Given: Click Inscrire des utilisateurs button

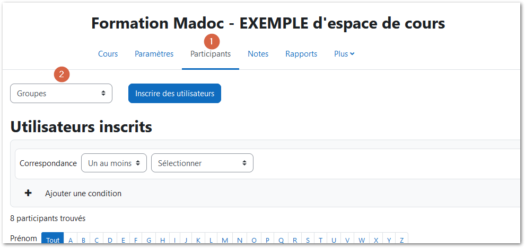Looking at the screenshot, I should point(175,94).
